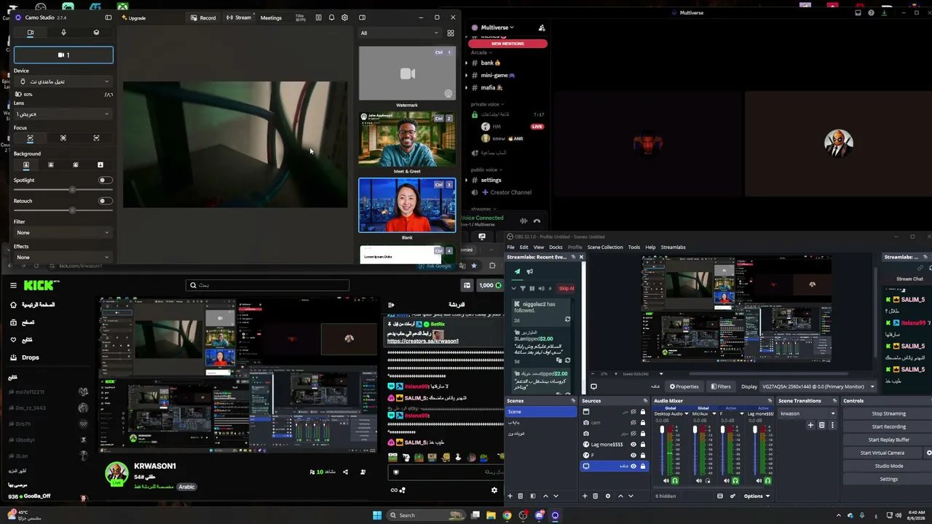
Task: Click Stream in Camo Studio toolbar
Action: [239, 17]
